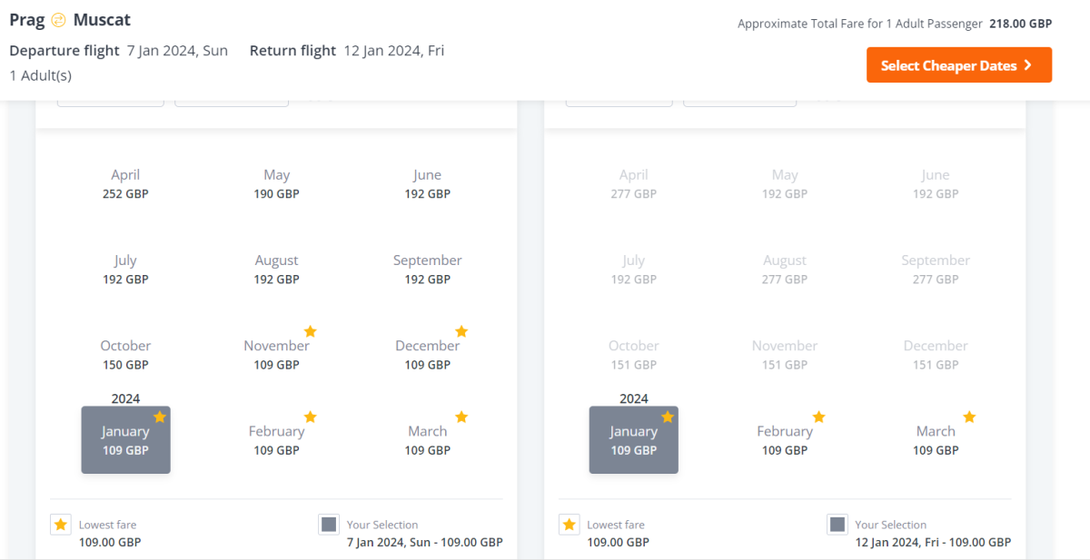Select February 109 GBP for departure
Image resolution: width=1090 pixels, height=560 pixels.
[276, 440]
